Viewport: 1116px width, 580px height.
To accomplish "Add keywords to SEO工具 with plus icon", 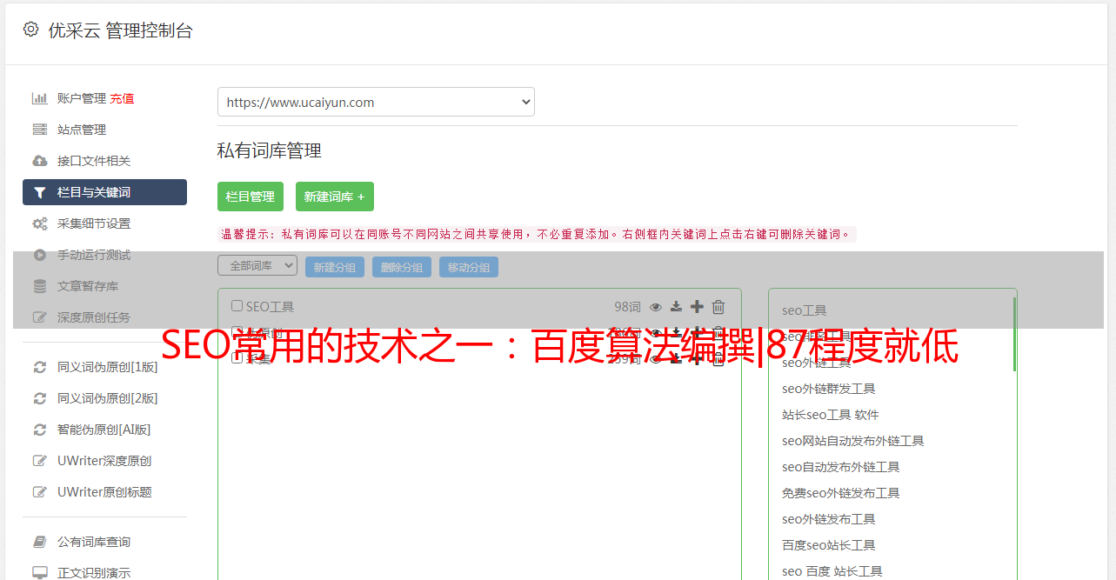I will pos(697,306).
